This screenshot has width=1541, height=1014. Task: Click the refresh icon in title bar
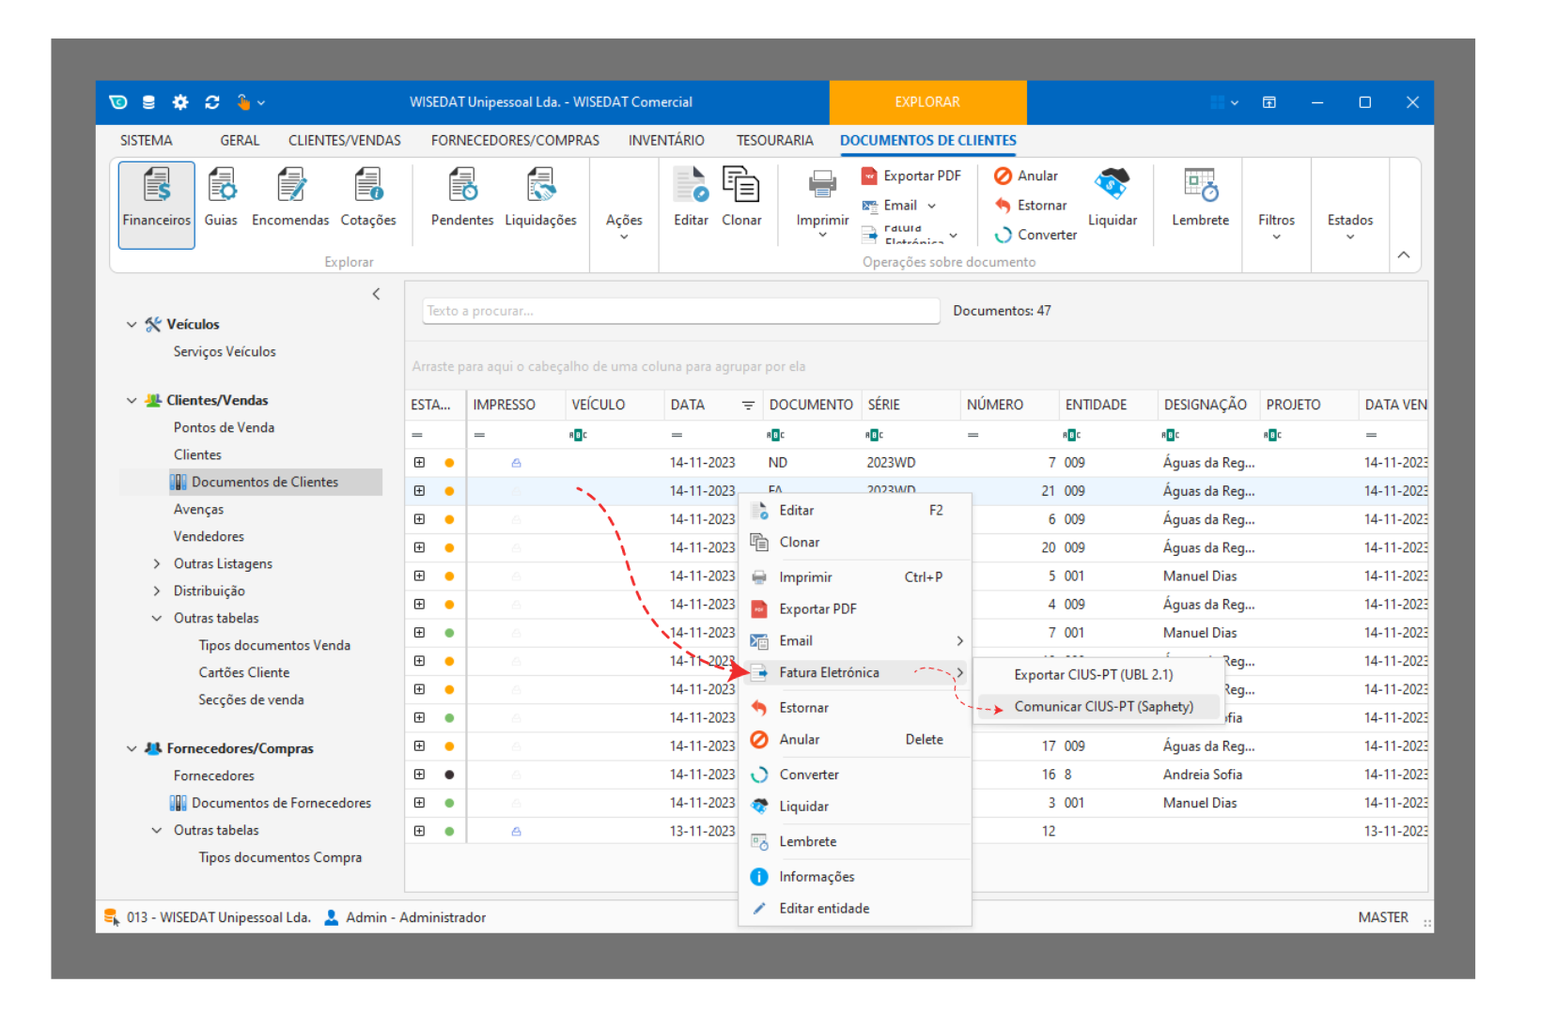(212, 102)
